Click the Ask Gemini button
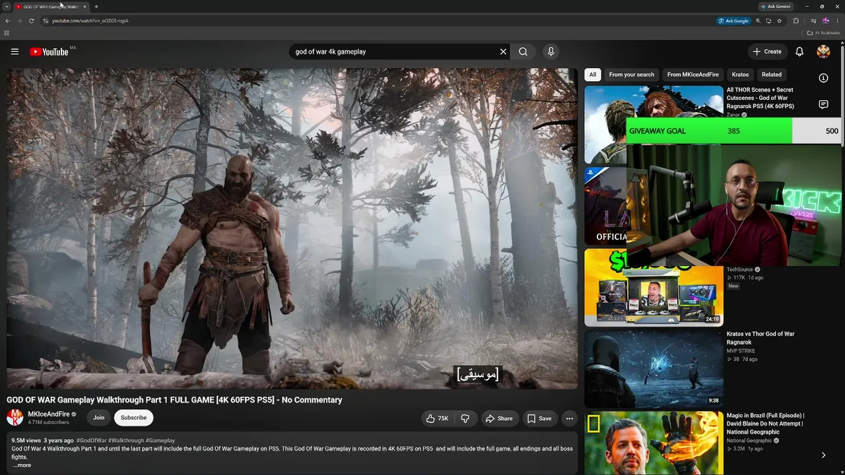 pyautogui.click(x=776, y=7)
